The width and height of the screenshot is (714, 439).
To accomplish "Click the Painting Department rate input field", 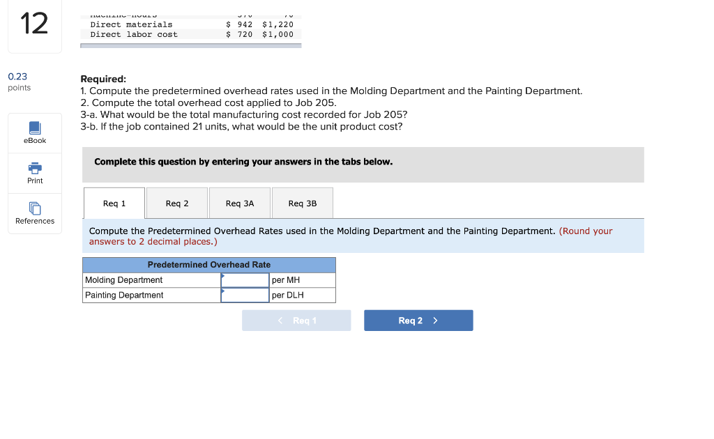I will click(x=245, y=295).
